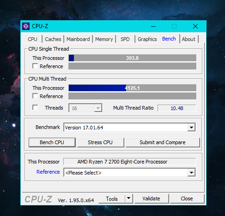Image resolution: width=225 pixels, height=216 pixels.
Task: Click the blue Reference link label
Action: click(x=48, y=172)
